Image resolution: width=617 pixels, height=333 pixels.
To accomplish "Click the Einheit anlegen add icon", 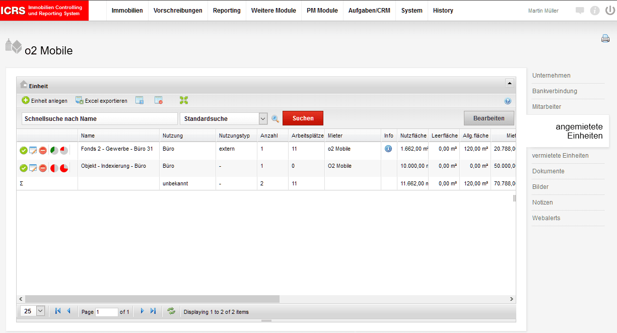I will [x=26, y=101].
